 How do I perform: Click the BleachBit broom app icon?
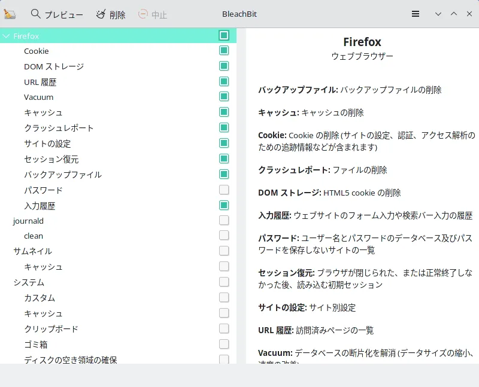tap(10, 14)
